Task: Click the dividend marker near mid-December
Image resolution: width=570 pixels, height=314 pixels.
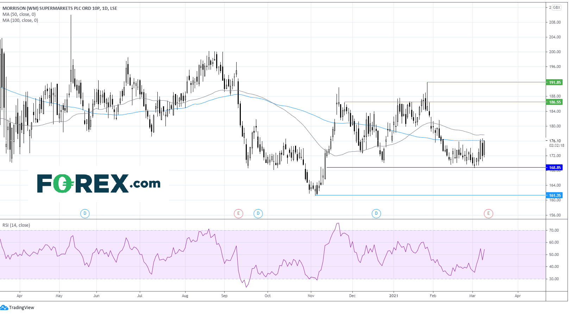Action: coord(376,213)
